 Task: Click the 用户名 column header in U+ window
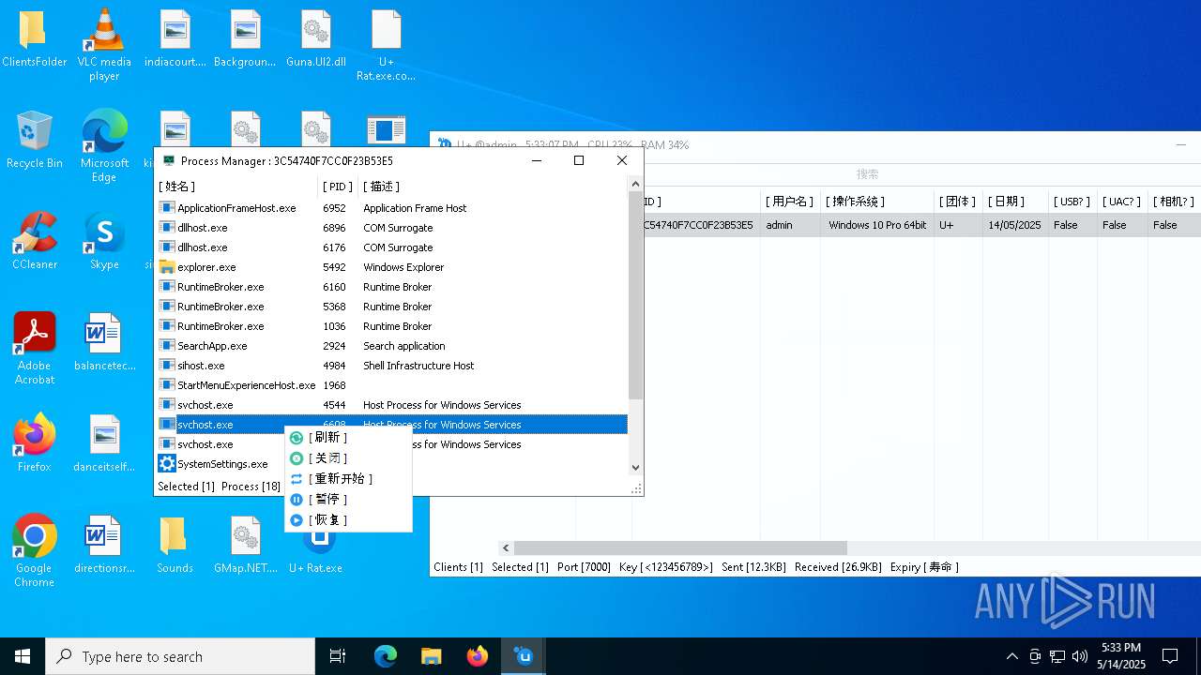789,202
